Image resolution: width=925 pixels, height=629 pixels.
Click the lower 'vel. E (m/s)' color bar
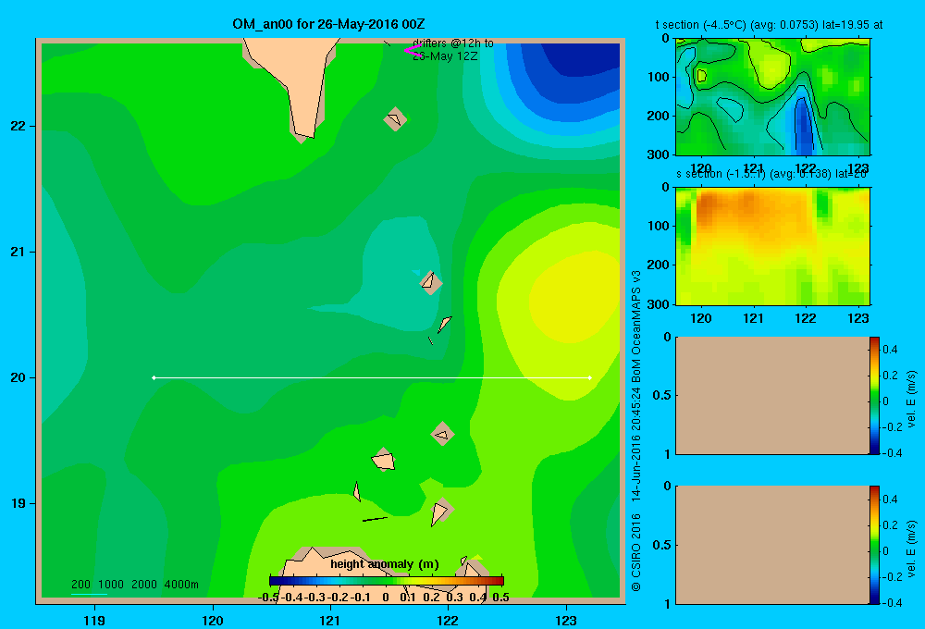(874, 545)
